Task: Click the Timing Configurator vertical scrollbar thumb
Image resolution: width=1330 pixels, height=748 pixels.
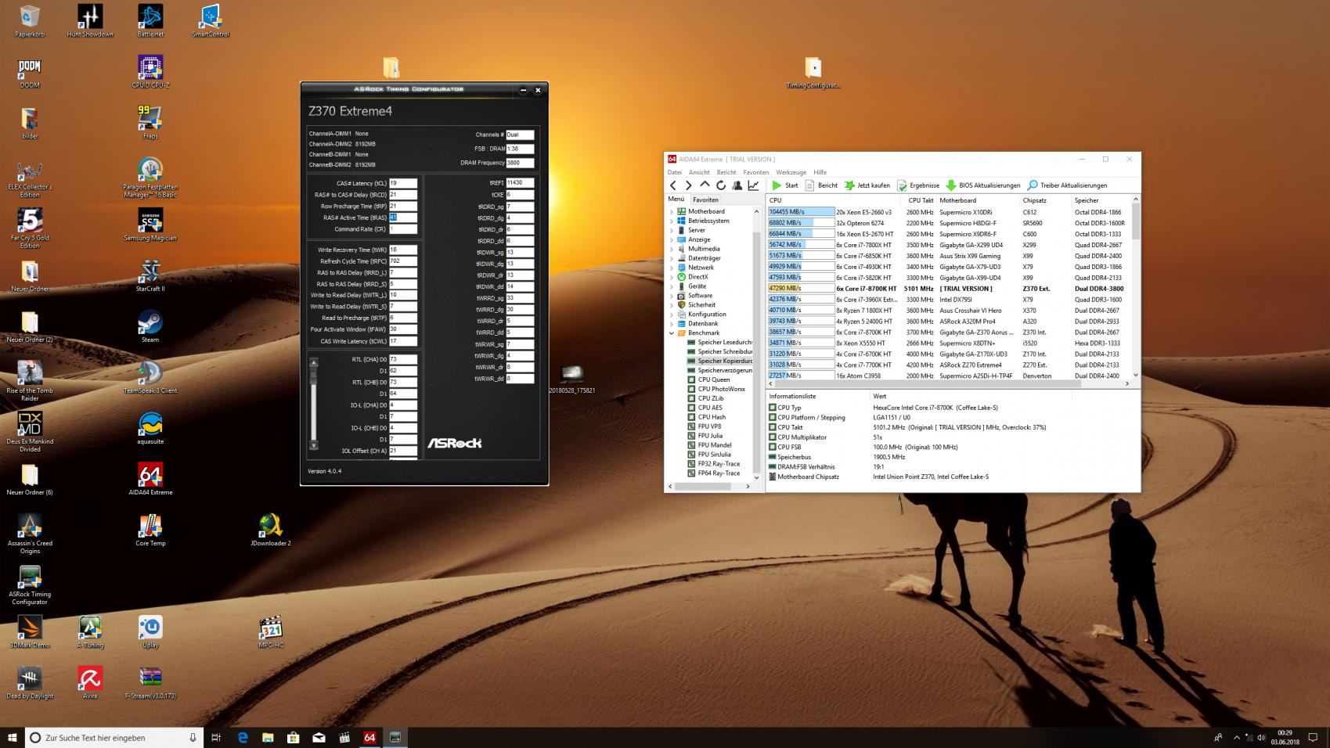Action: pos(314,376)
